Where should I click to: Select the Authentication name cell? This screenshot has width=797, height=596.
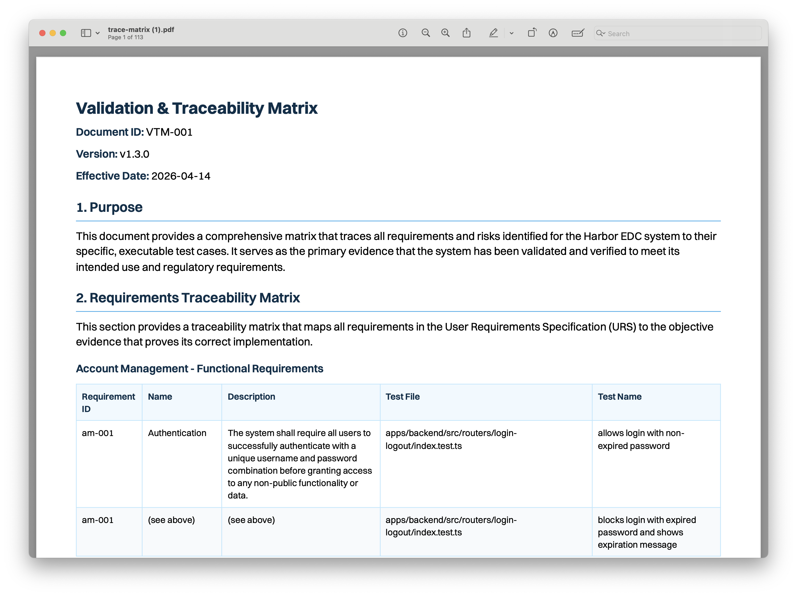tap(177, 433)
